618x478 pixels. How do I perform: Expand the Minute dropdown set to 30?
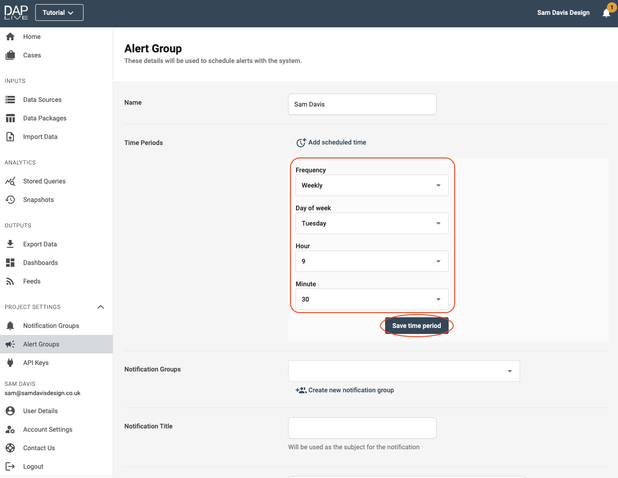click(x=372, y=299)
